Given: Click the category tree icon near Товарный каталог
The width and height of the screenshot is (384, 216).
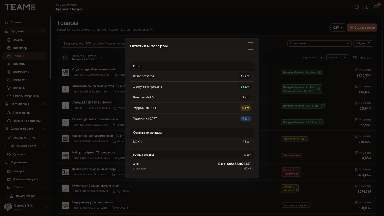Looking at the screenshot, I should click(x=65, y=58).
